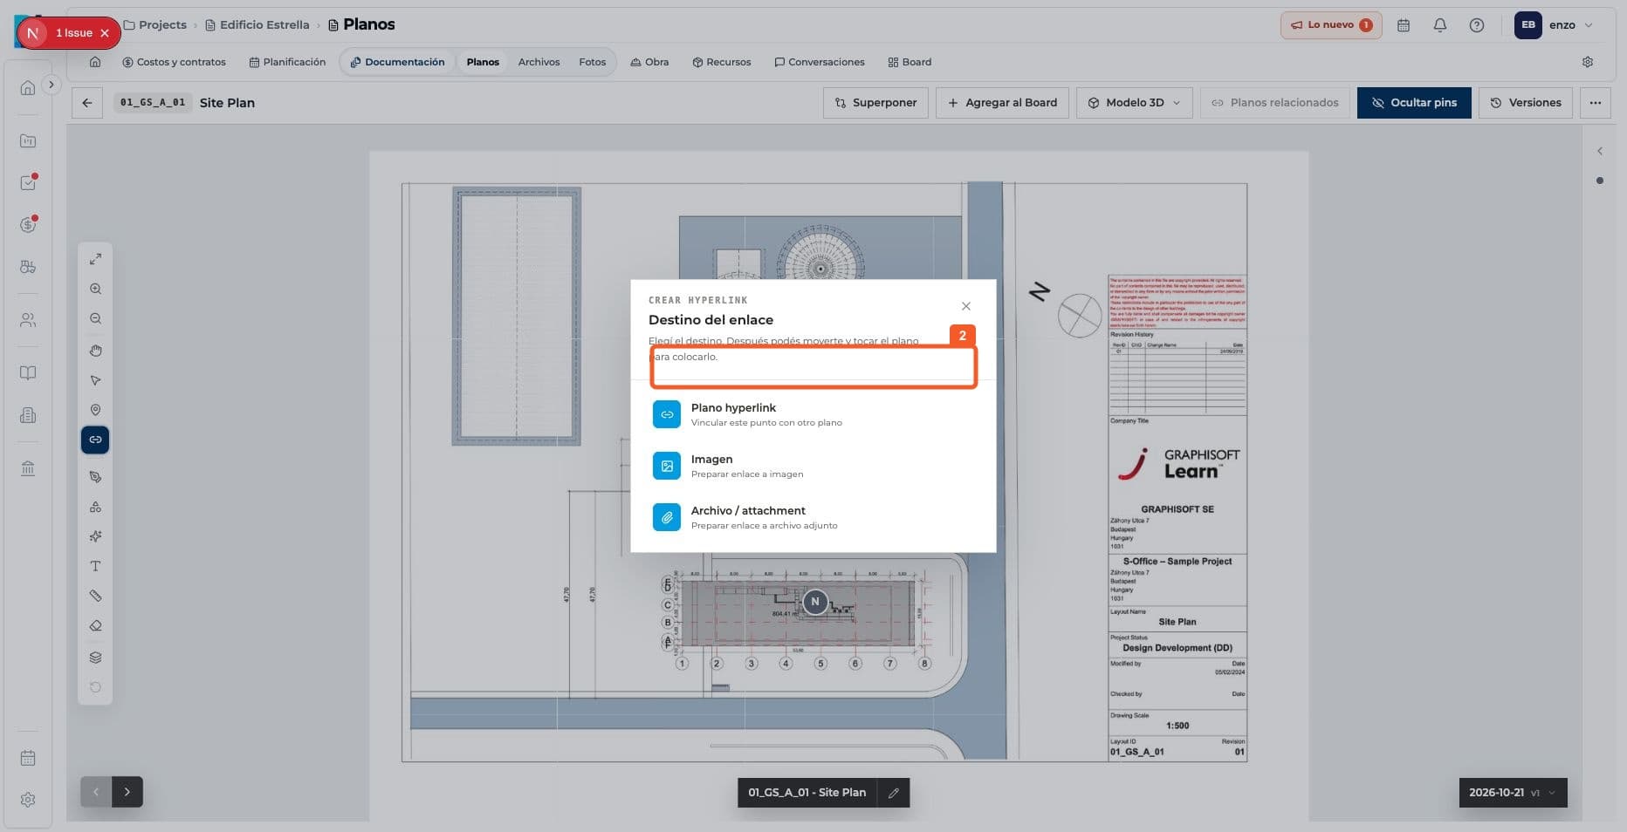Close the Crear Hyperlink dialog

tap(965, 306)
